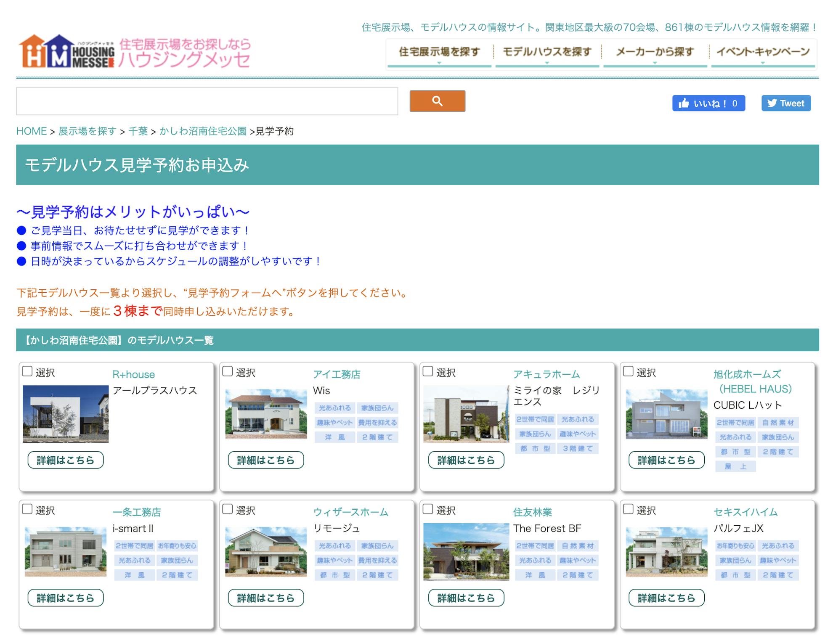Image resolution: width=833 pixels, height=635 pixels.
Task: Check 選択 for ウィザースホーム
Action: point(228,509)
